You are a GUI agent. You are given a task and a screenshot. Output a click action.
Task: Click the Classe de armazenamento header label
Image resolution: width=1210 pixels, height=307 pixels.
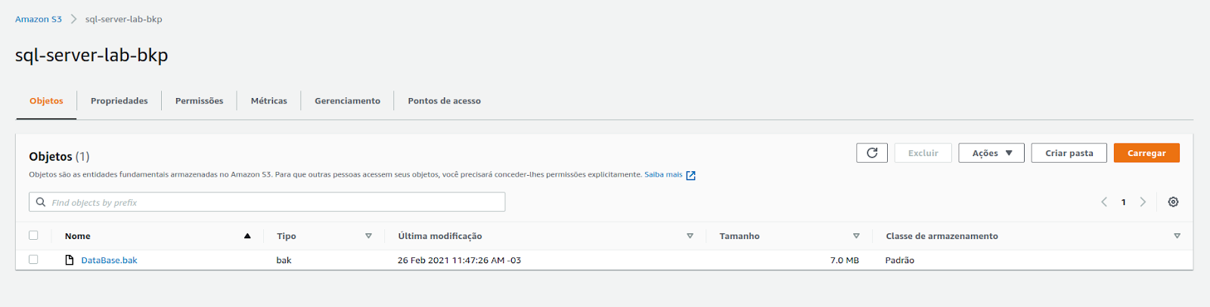click(x=942, y=236)
